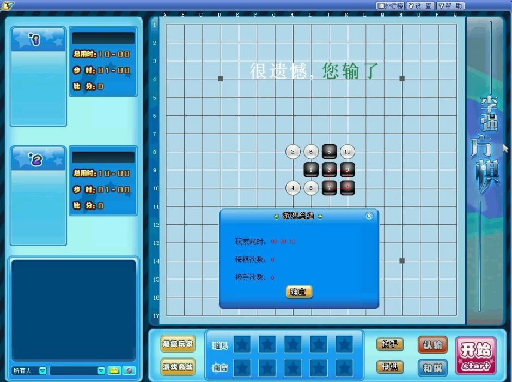Click player 1's dark name bar

[103, 38]
